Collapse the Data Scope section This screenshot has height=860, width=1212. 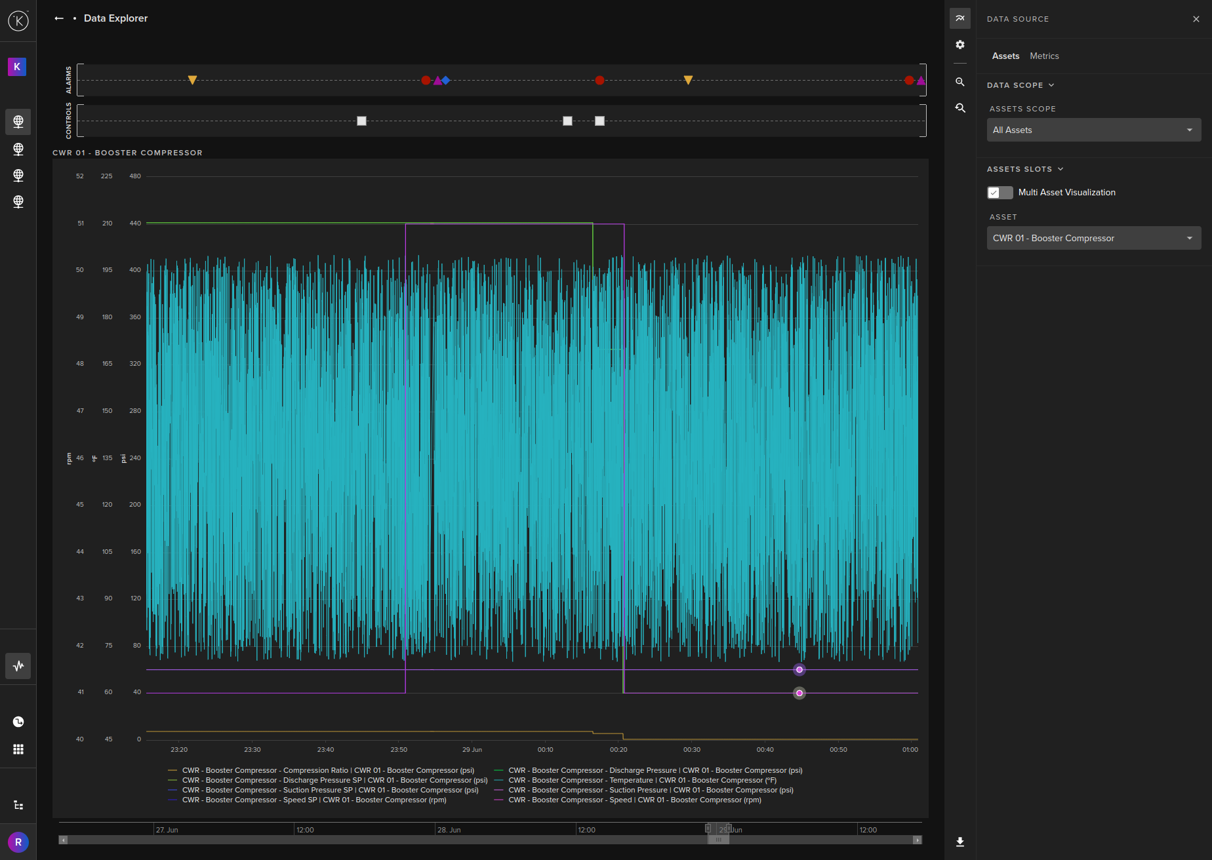point(1020,85)
